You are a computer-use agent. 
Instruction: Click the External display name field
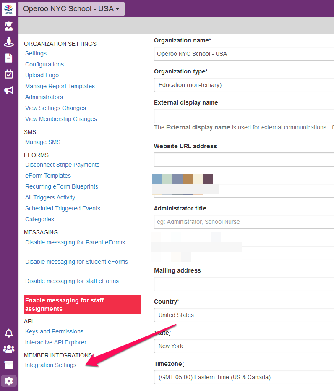point(244,116)
